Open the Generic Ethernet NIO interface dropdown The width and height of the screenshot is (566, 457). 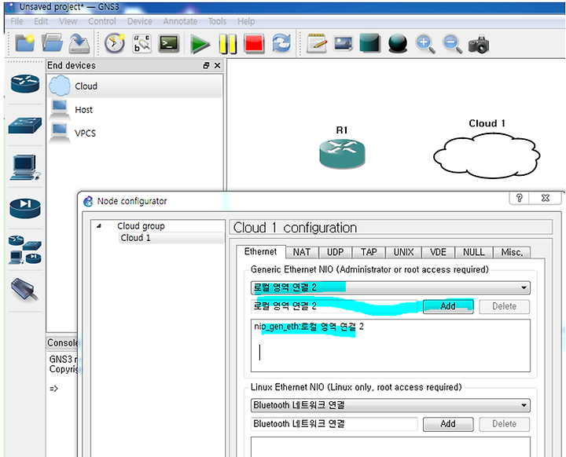pos(390,287)
